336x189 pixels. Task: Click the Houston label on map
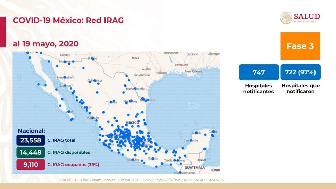tap(161, 73)
